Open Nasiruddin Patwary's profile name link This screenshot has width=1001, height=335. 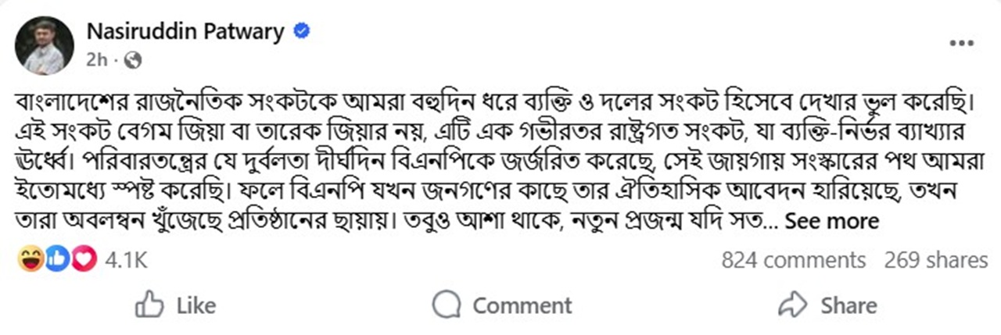click(185, 32)
